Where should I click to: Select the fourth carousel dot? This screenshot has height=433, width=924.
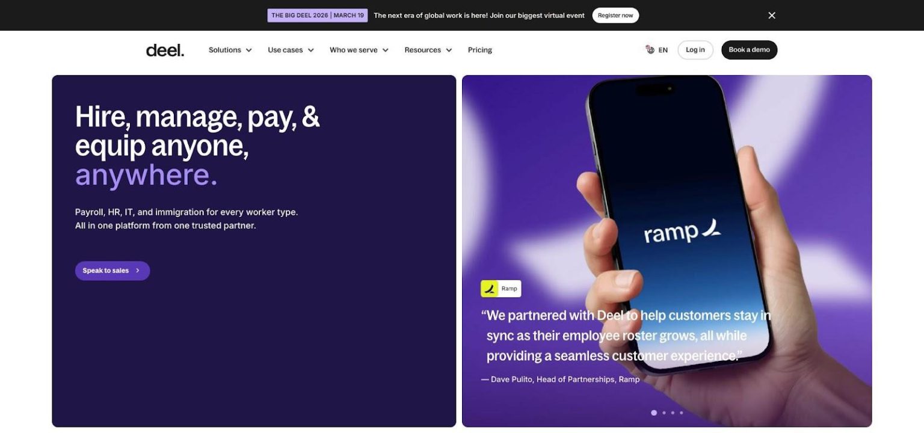[681, 413]
